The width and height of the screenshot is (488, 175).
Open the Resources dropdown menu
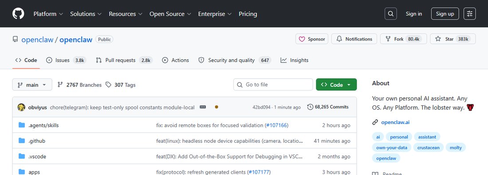(x=126, y=14)
